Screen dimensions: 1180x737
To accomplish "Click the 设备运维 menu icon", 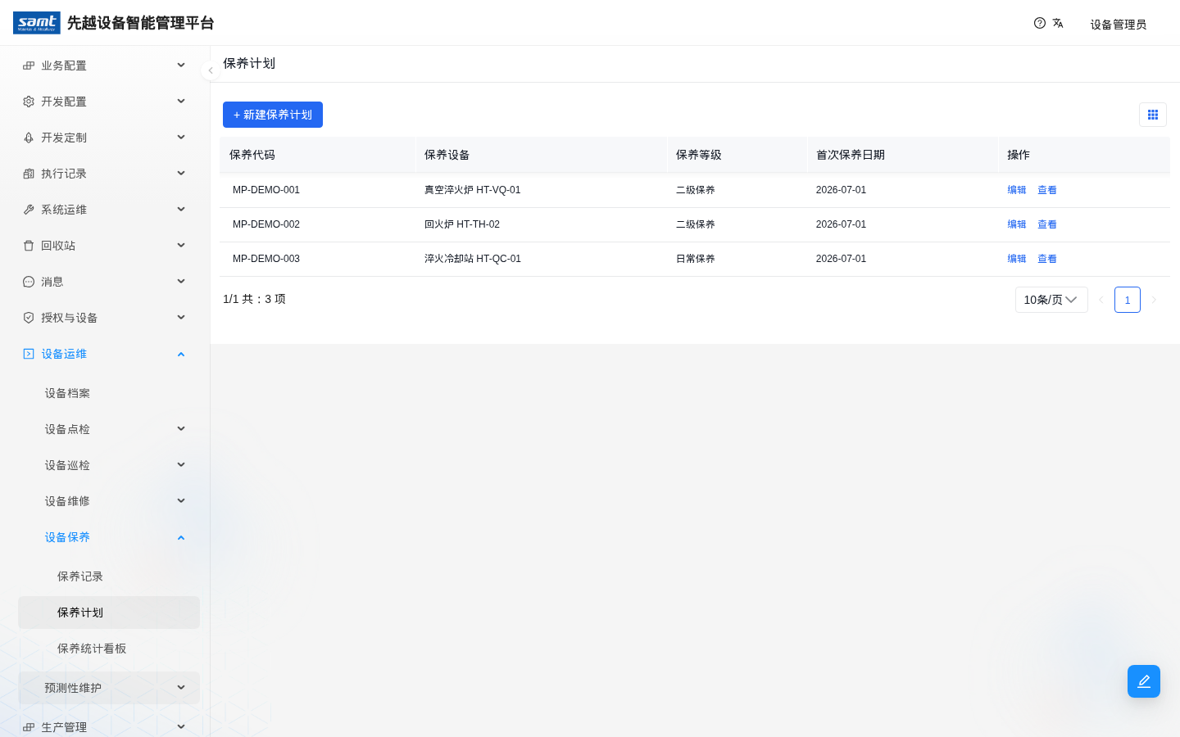I will pos(29,354).
